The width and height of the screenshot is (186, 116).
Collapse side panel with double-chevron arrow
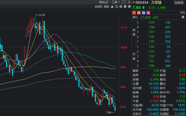point(129,2)
